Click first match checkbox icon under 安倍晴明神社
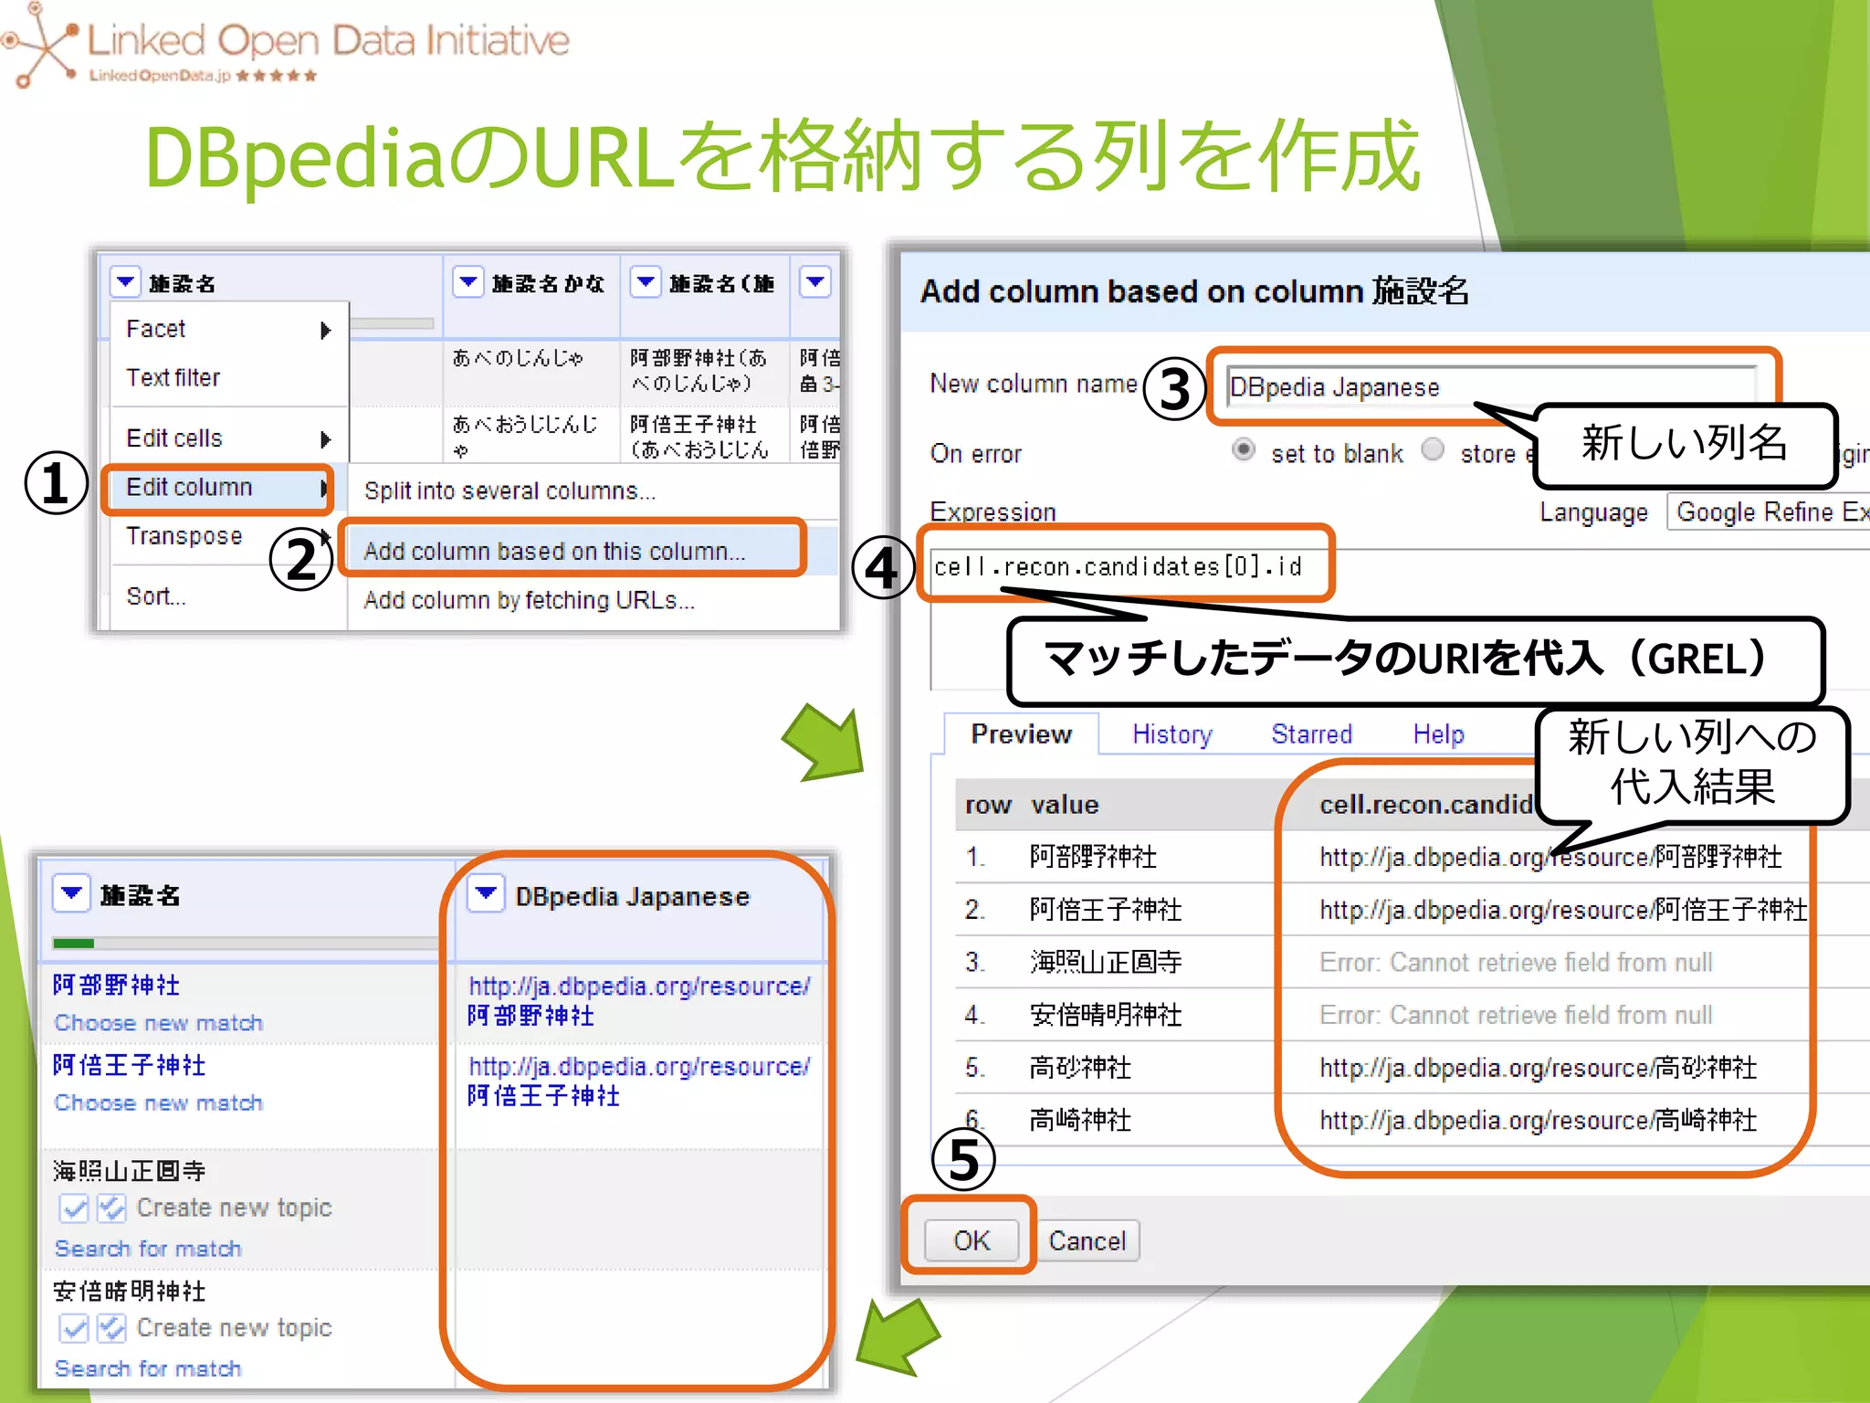 coord(74,1328)
